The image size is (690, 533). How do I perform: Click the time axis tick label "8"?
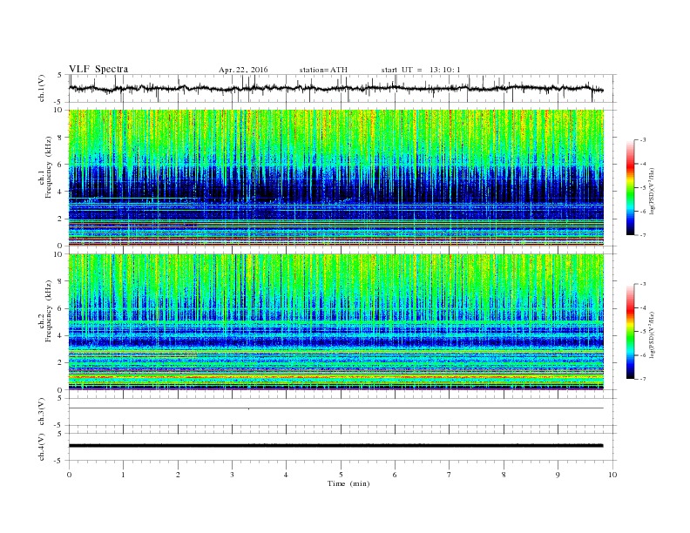504,475
